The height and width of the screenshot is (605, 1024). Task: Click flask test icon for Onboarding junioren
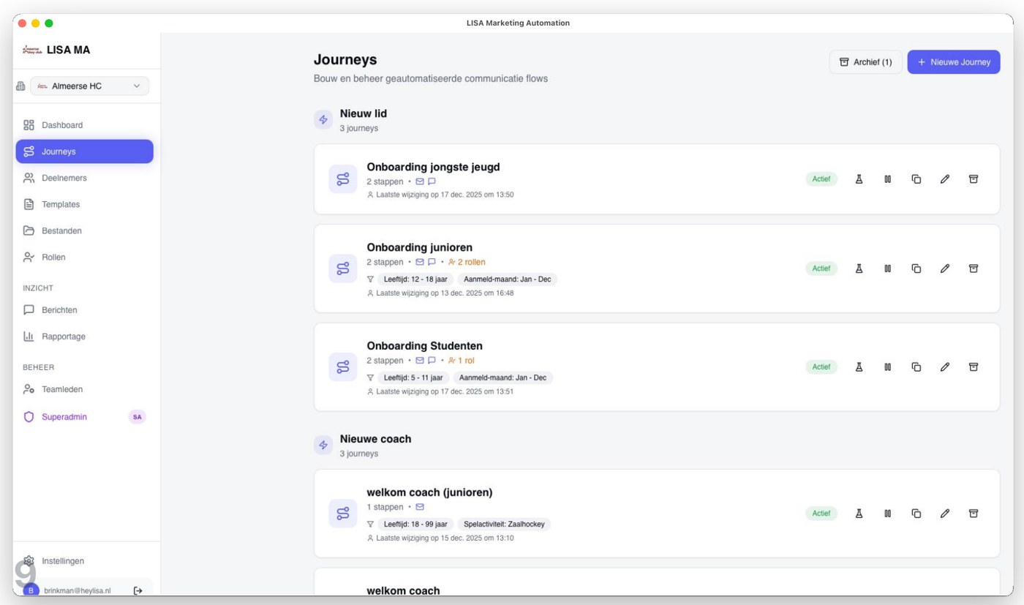tap(859, 268)
